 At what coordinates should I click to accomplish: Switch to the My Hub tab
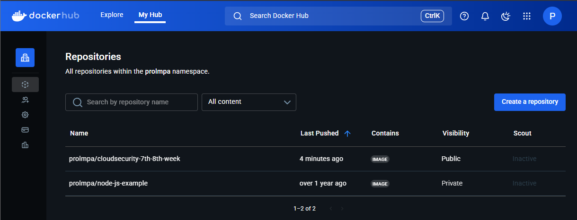pyautogui.click(x=150, y=15)
